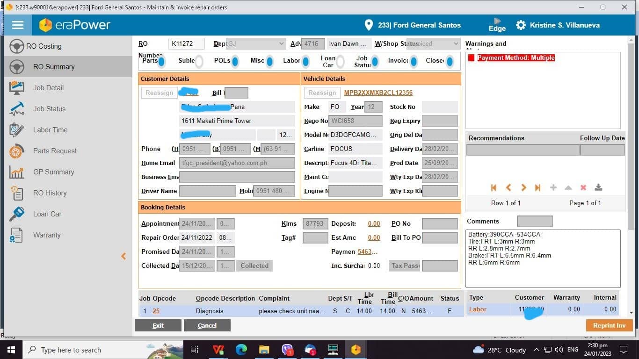This screenshot has height=359, width=639.
Task: Click the Windows taskbar search box
Action: click(x=104, y=350)
